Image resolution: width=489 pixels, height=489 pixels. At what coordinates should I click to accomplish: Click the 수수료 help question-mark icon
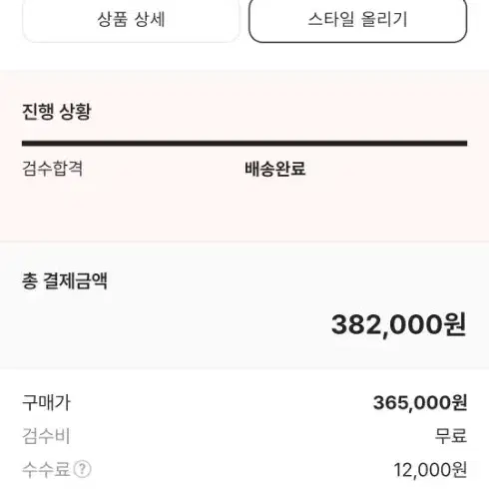(82, 469)
